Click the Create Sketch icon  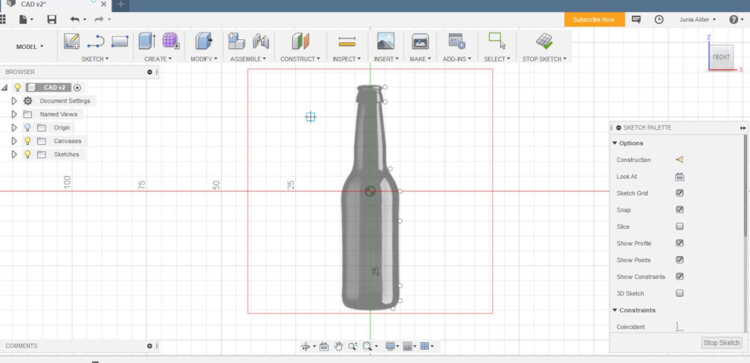coord(71,42)
